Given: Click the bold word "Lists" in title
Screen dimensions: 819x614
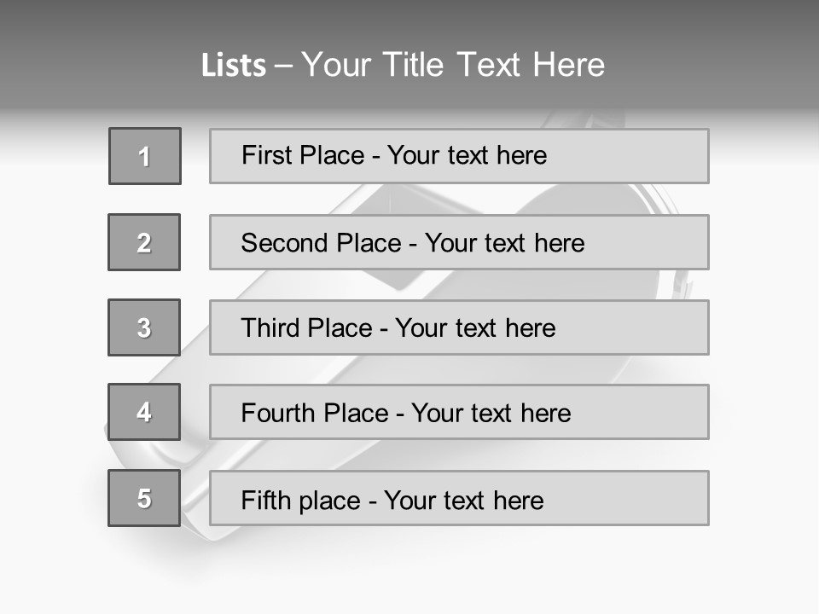Looking at the screenshot, I should point(234,65).
